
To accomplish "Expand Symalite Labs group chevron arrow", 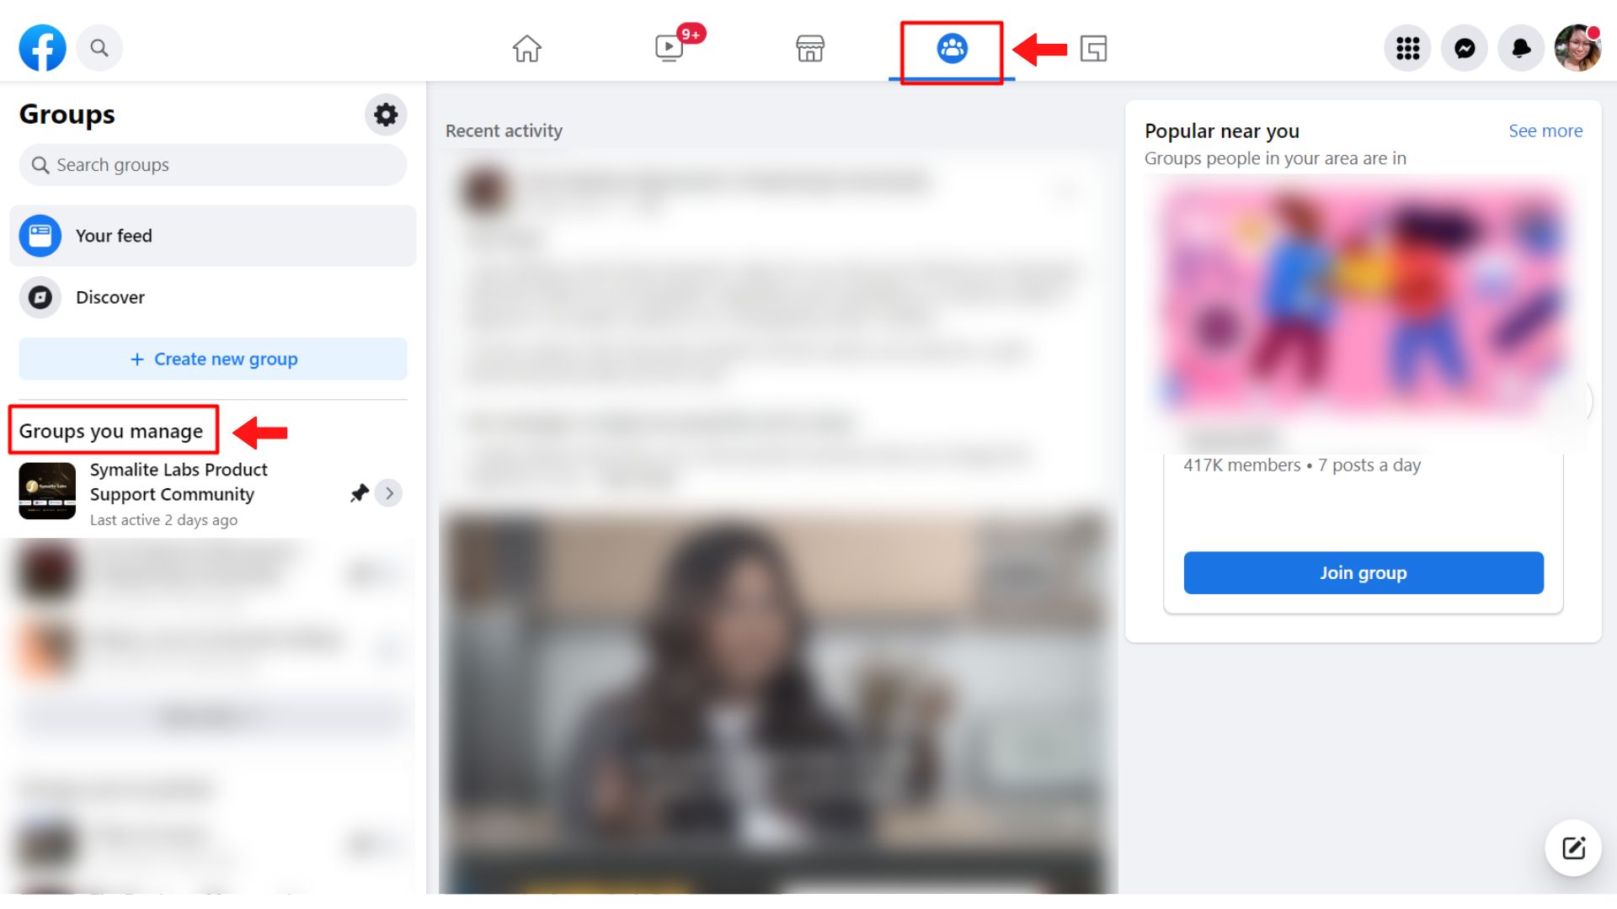I will click(x=389, y=493).
